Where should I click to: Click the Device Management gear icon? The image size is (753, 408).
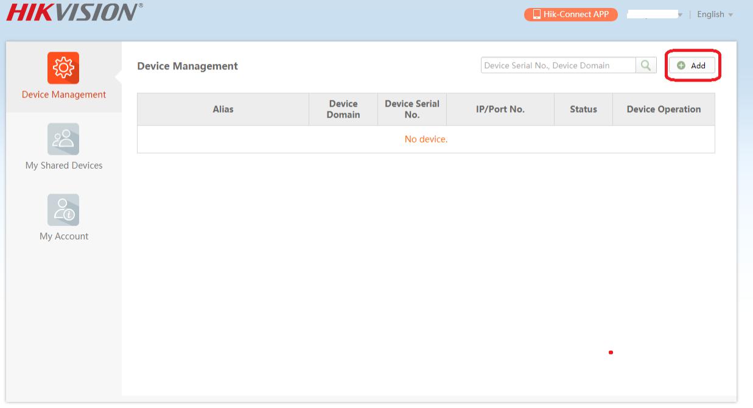(63, 68)
